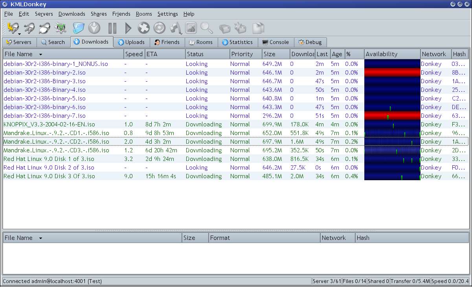Image resolution: width=472 pixels, height=287 pixels.
Task: Click the grey star-burst toolbar icon
Action: 240,28
